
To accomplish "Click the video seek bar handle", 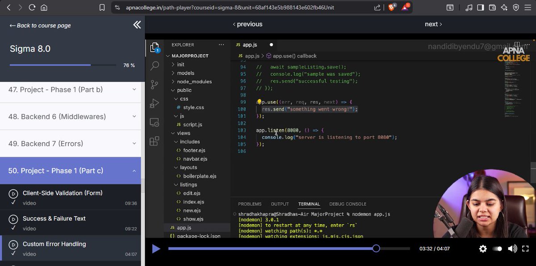I will pyautogui.click(x=376, y=248).
